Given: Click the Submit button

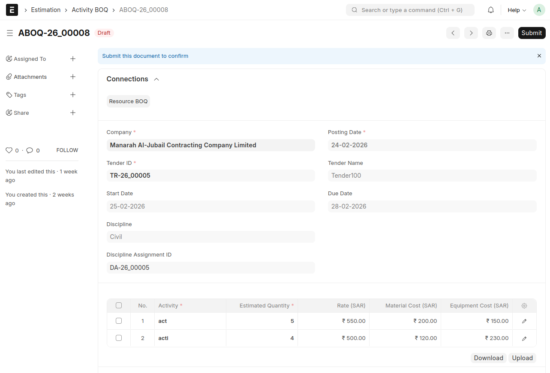Looking at the screenshot, I should coord(532,33).
